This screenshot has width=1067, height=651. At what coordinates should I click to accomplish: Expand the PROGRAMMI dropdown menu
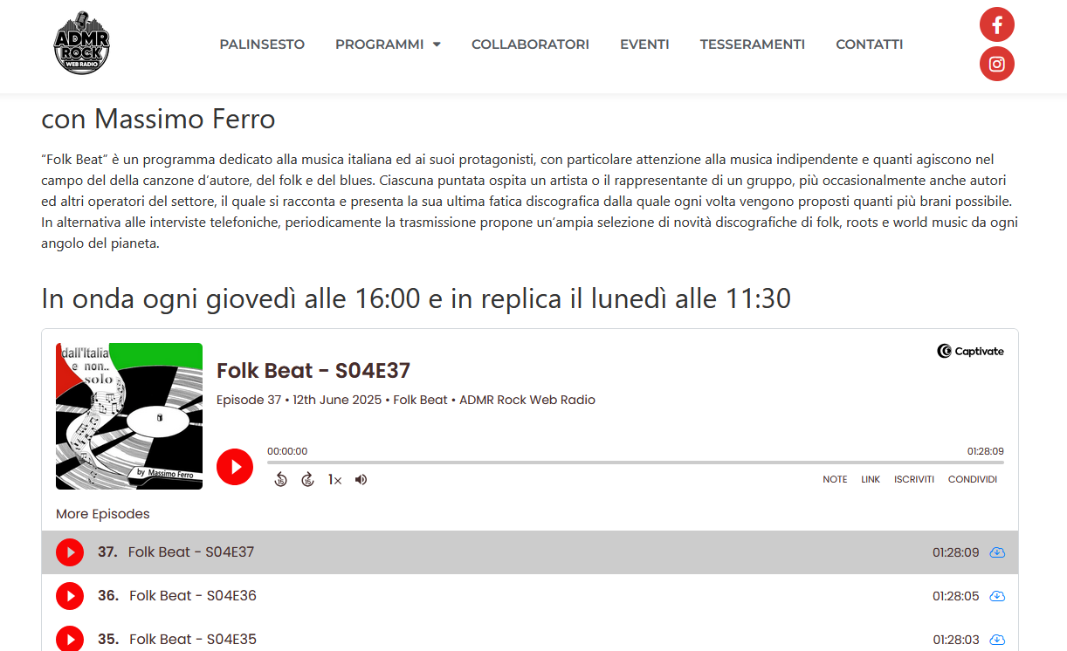388,44
